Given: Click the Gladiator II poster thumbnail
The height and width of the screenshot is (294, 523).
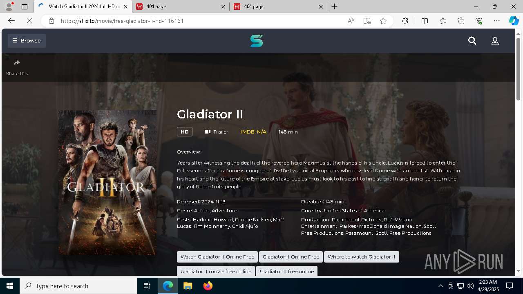Looking at the screenshot, I should [x=107, y=183].
